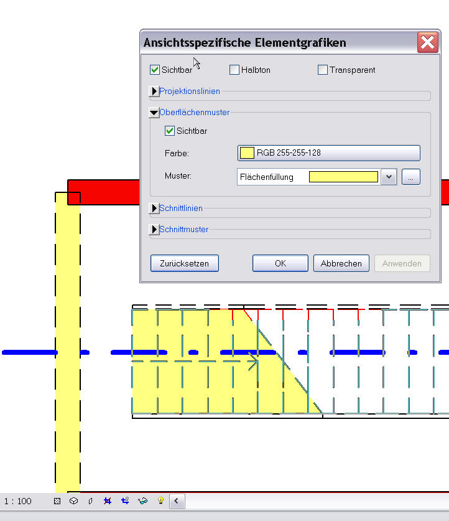
Task: Open the model graphics style cube icon
Action: point(73,501)
